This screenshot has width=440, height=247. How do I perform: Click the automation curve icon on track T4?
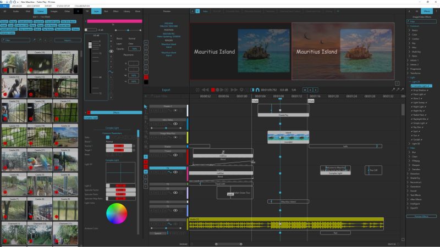pyautogui.click(x=169, y=172)
